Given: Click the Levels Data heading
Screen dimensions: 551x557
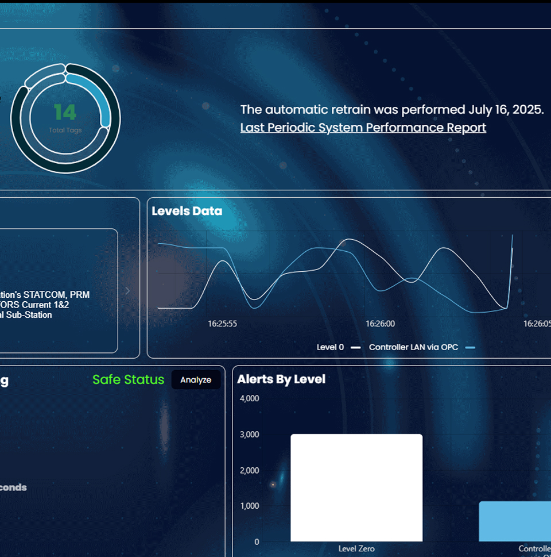Looking at the screenshot, I should [x=187, y=211].
